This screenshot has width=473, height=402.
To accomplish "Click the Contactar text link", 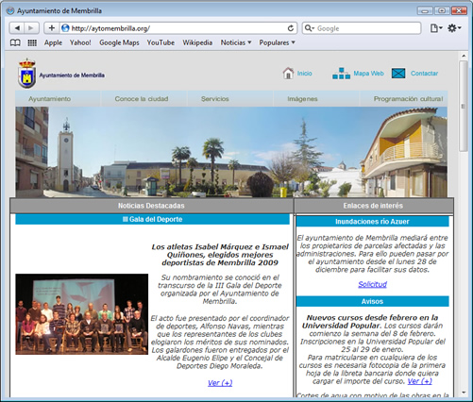I will 424,74.
